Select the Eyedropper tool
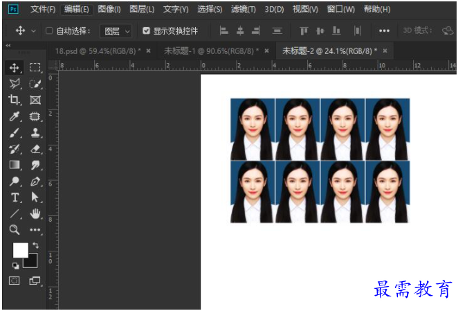 (14, 116)
